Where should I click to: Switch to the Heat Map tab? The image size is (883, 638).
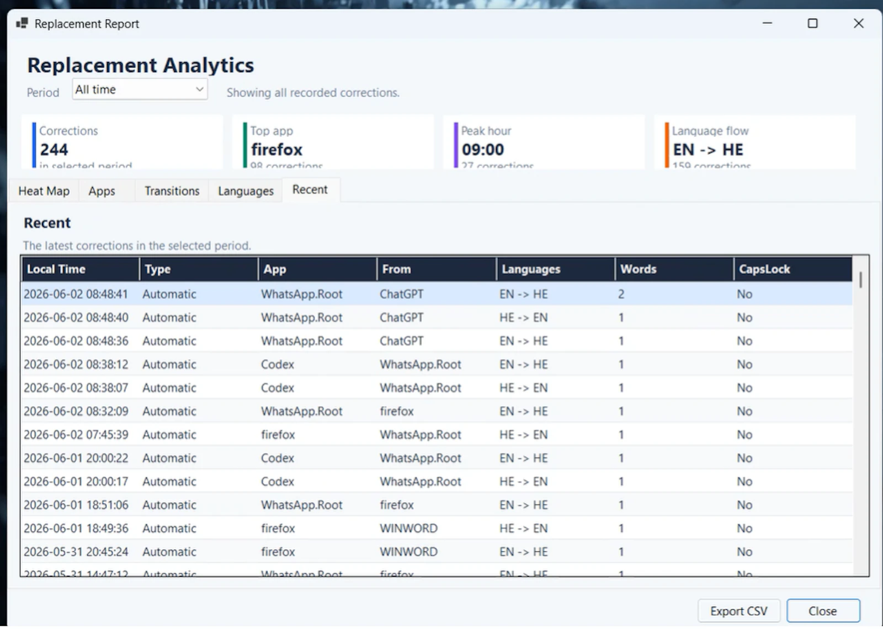click(x=44, y=191)
